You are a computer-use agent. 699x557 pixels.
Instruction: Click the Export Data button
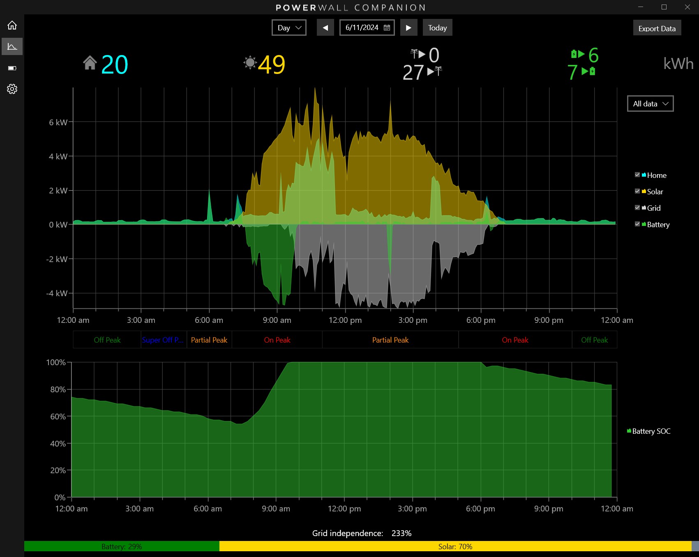coord(657,28)
